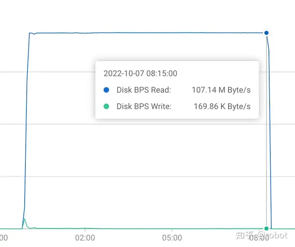Click the blue Disk BPS Read data point
295x247 pixels.
click(266, 33)
